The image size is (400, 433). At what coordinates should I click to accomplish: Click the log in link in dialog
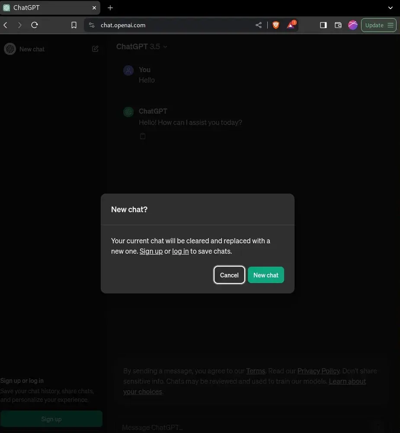[x=180, y=251]
